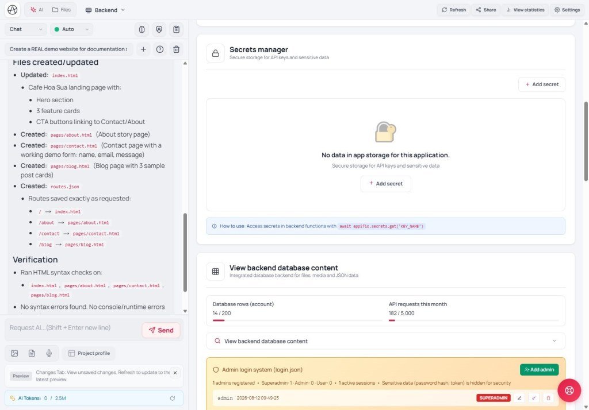
Task: Open the red support lifebuoy button
Action: (569, 390)
